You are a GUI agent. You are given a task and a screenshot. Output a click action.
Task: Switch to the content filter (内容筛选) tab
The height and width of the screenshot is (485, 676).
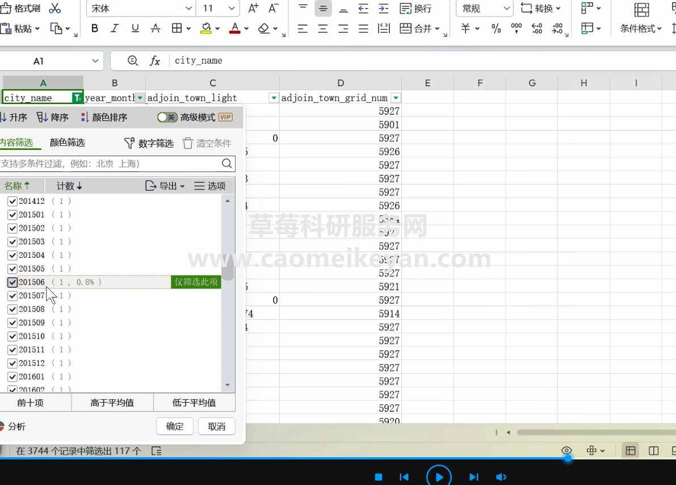coord(16,143)
